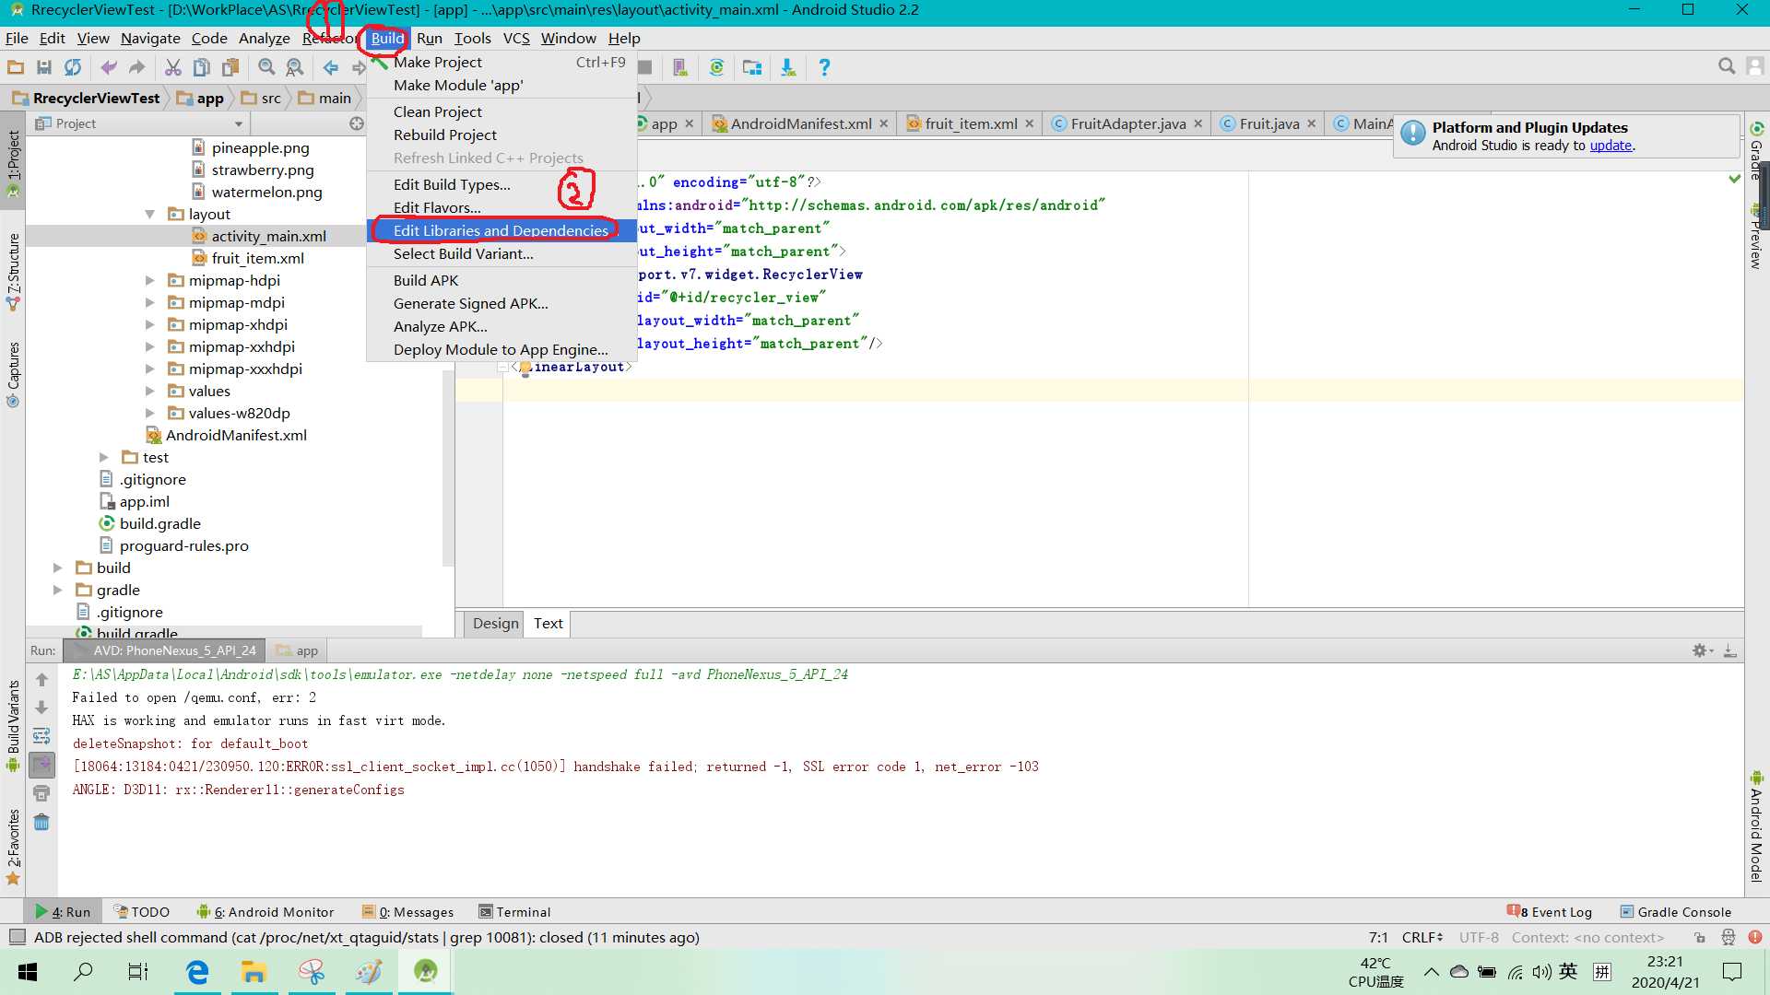Click the Project Structure icon
The height and width of the screenshot is (995, 1770).
(x=752, y=67)
